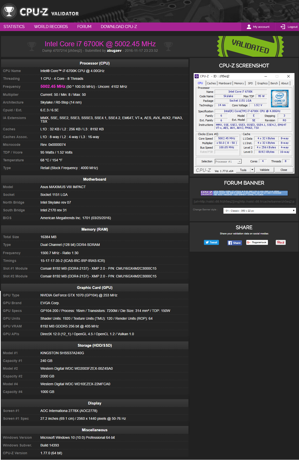Click the BIOS American Megatrends value
The image size is (299, 460).
[76, 218]
